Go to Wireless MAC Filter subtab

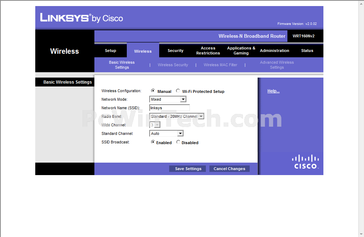220,65
